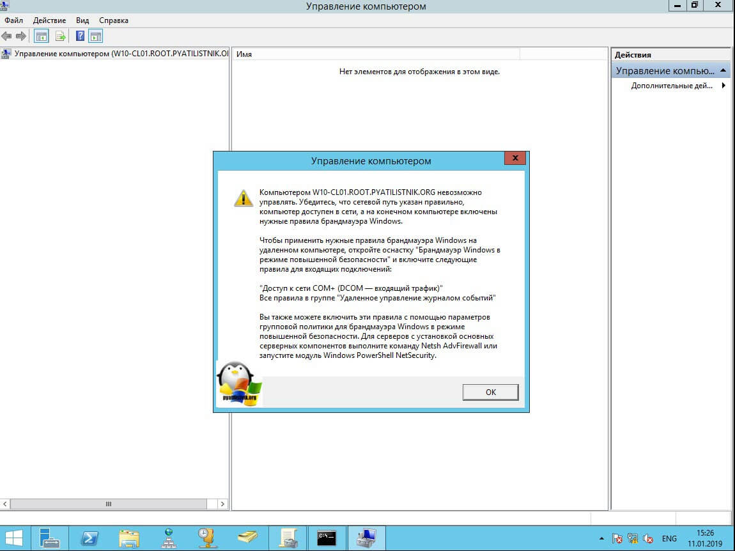The image size is (735, 551).
Task: Toggle the action pane toolbar icon
Action: click(96, 36)
